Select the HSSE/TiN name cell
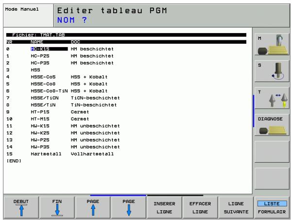Viewport: 292px width, 220px height. tap(43, 105)
